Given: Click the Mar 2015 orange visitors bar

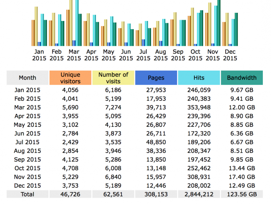Looking at the screenshot, I should pos(68,28).
